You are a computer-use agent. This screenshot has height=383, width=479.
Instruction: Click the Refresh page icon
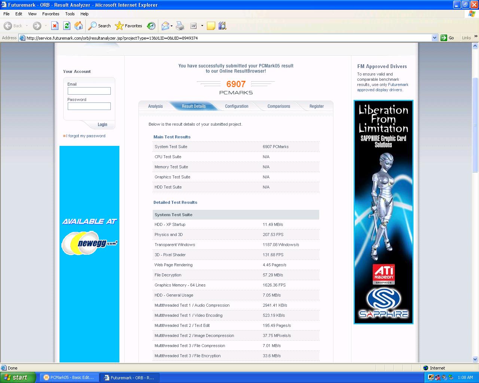coord(67,26)
